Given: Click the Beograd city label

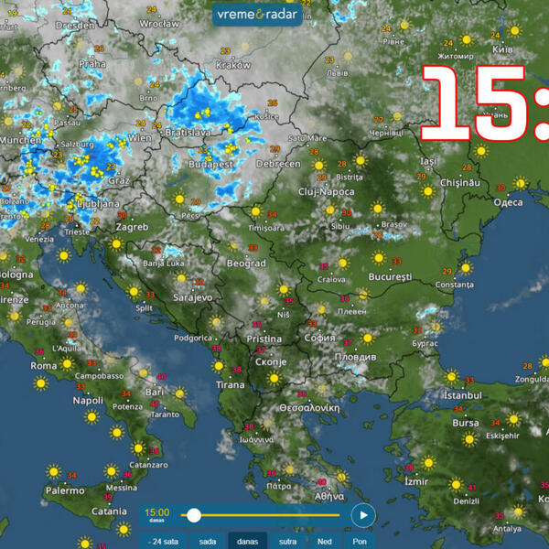Looking at the screenshot, I should (x=245, y=263).
